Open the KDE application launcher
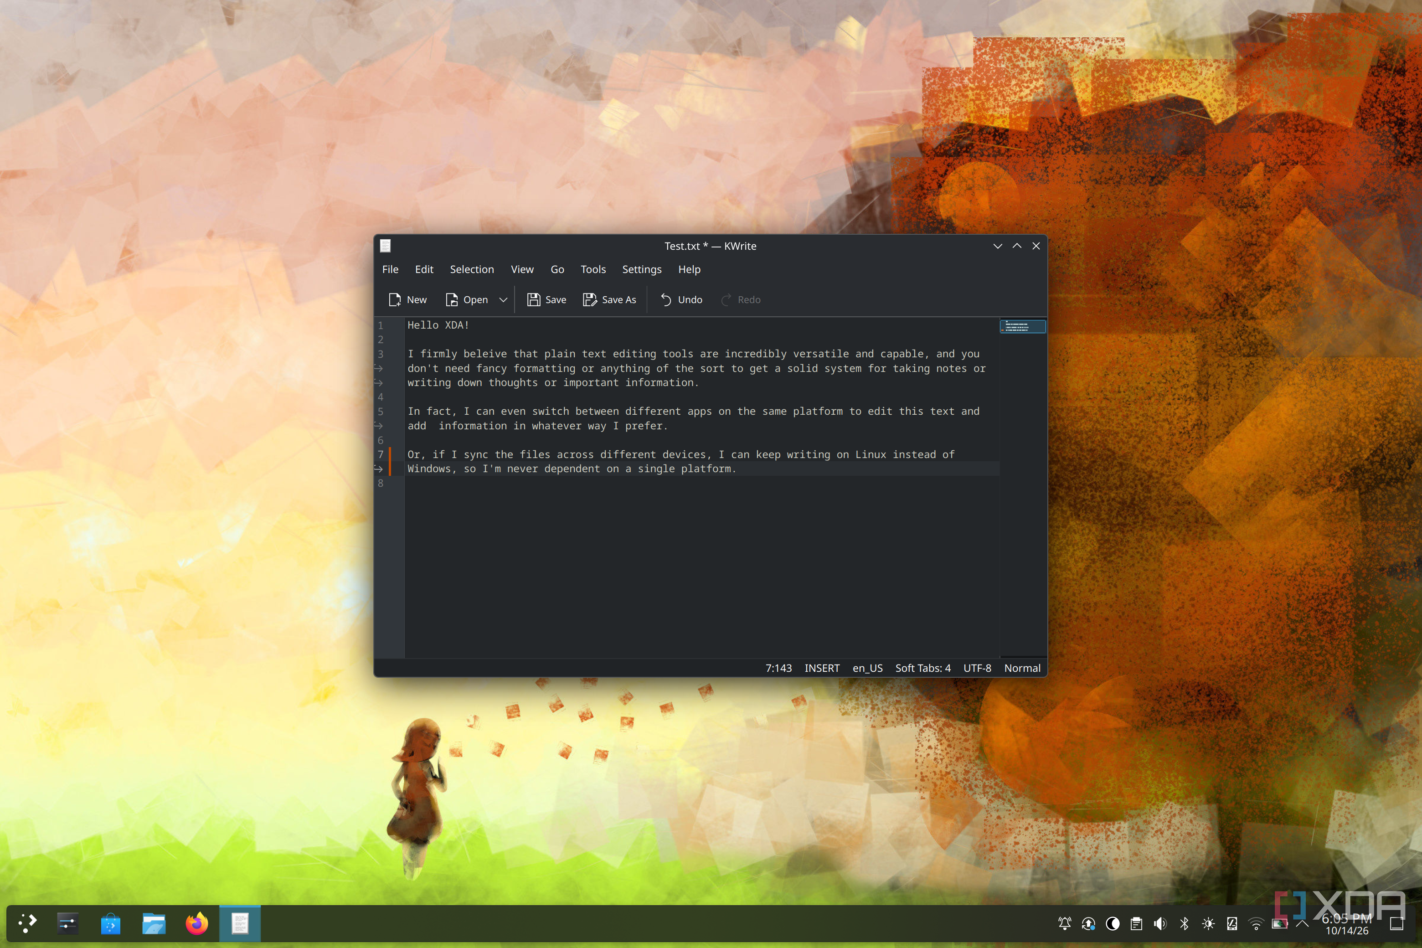The width and height of the screenshot is (1422, 948). point(27,923)
